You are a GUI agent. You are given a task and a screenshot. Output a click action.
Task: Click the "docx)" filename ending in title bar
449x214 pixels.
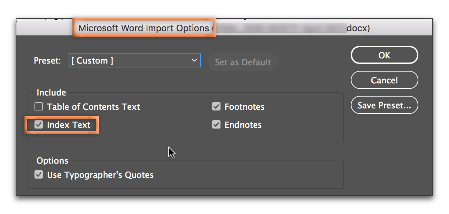tap(358, 28)
